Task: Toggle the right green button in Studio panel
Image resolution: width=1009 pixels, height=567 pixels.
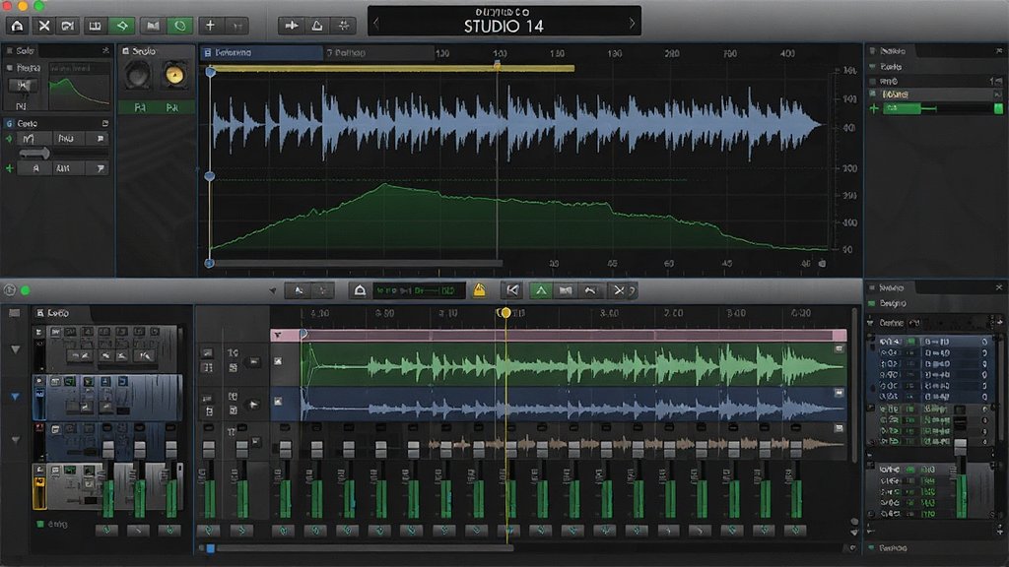Action: (x=171, y=108)
